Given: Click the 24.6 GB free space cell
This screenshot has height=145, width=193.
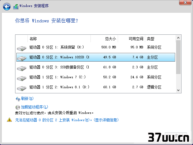Looking at the screenshot, I should point(137,77).
